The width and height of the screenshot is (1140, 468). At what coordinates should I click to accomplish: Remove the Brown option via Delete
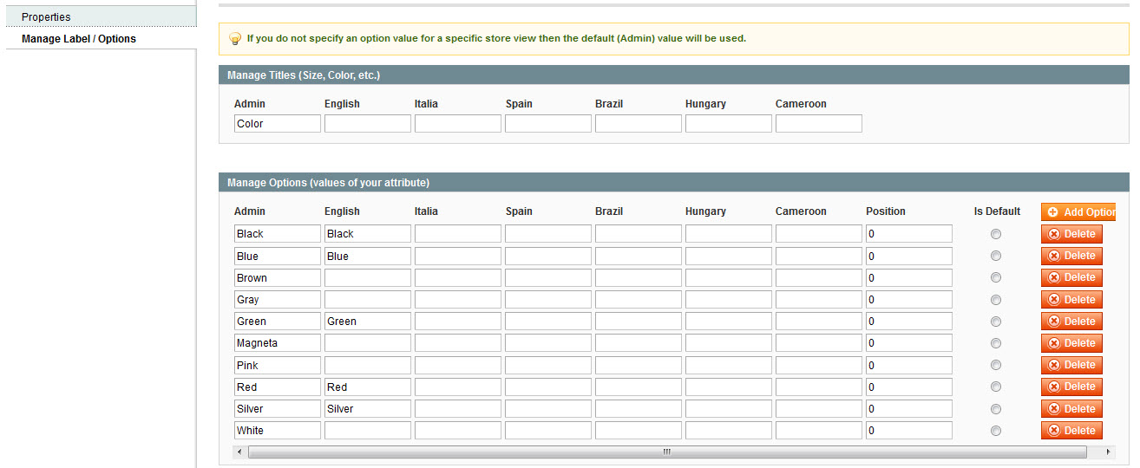click(x=1071, y=277)
